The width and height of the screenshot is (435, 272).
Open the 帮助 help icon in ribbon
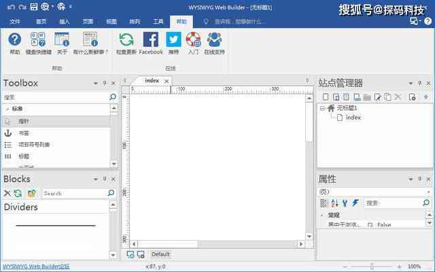coord(15,39)
